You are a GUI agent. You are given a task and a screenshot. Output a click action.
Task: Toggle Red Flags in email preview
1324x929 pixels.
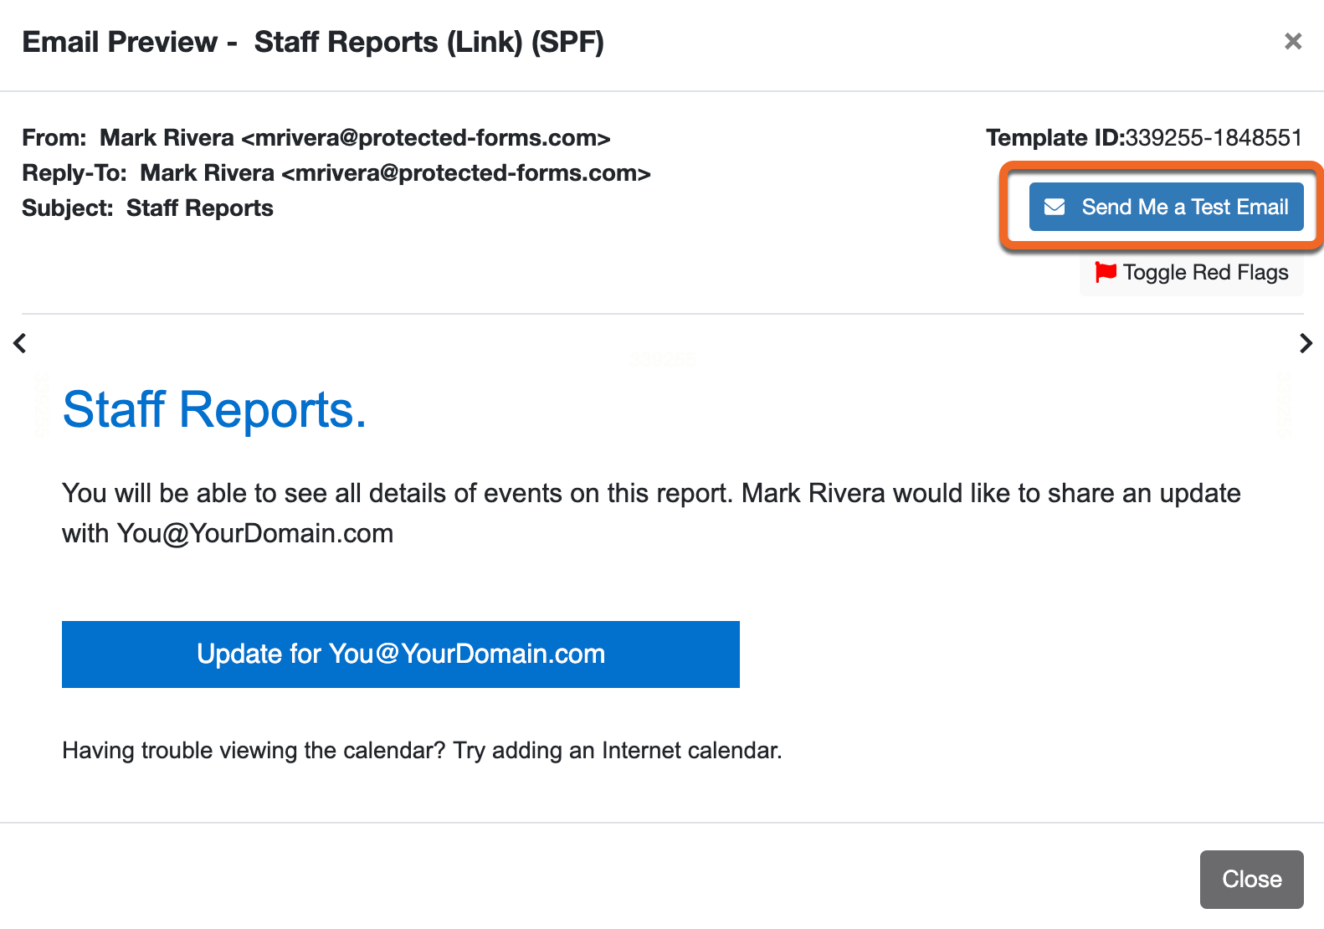(x=1191, y=273)
